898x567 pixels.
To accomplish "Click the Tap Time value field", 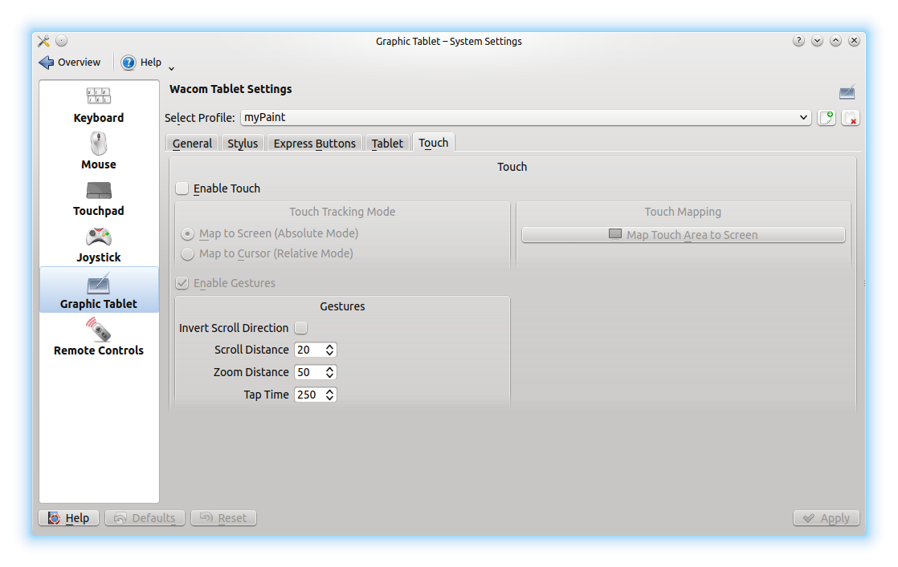I will coord(308,395).
